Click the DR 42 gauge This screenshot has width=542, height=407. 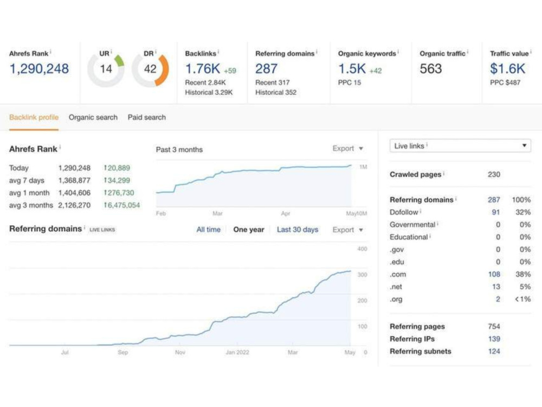(150, 69)
